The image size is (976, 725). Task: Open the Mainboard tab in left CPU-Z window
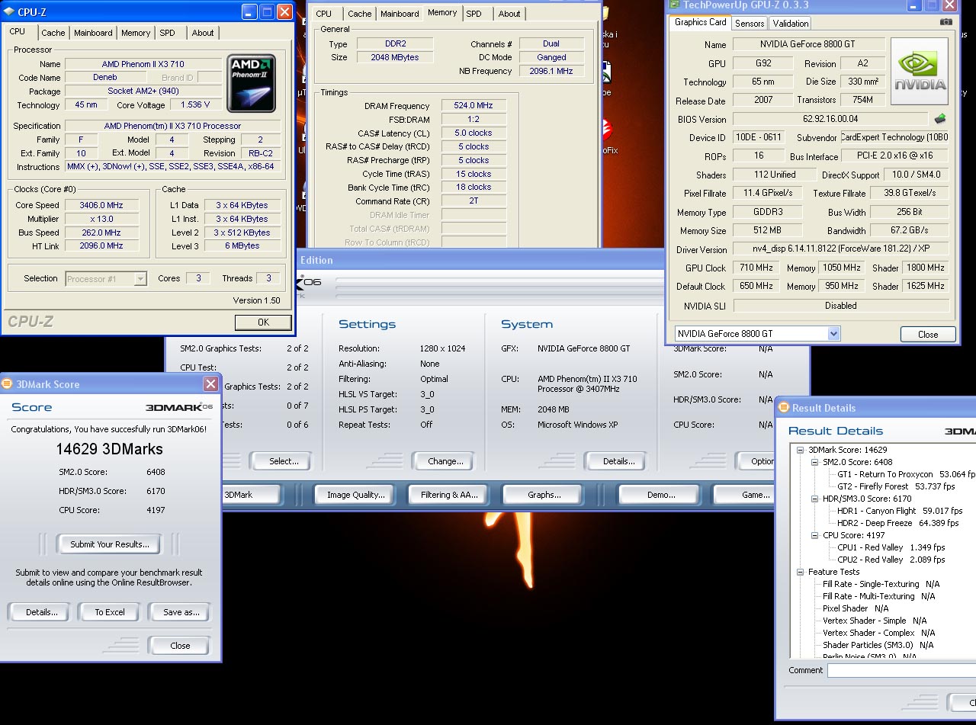coord(93,33)
